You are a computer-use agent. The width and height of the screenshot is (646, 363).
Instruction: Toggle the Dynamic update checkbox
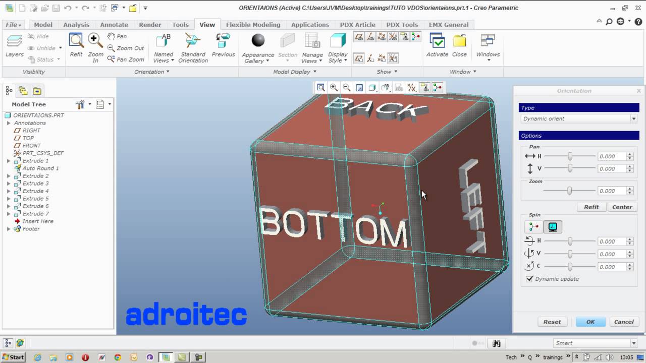529,279
